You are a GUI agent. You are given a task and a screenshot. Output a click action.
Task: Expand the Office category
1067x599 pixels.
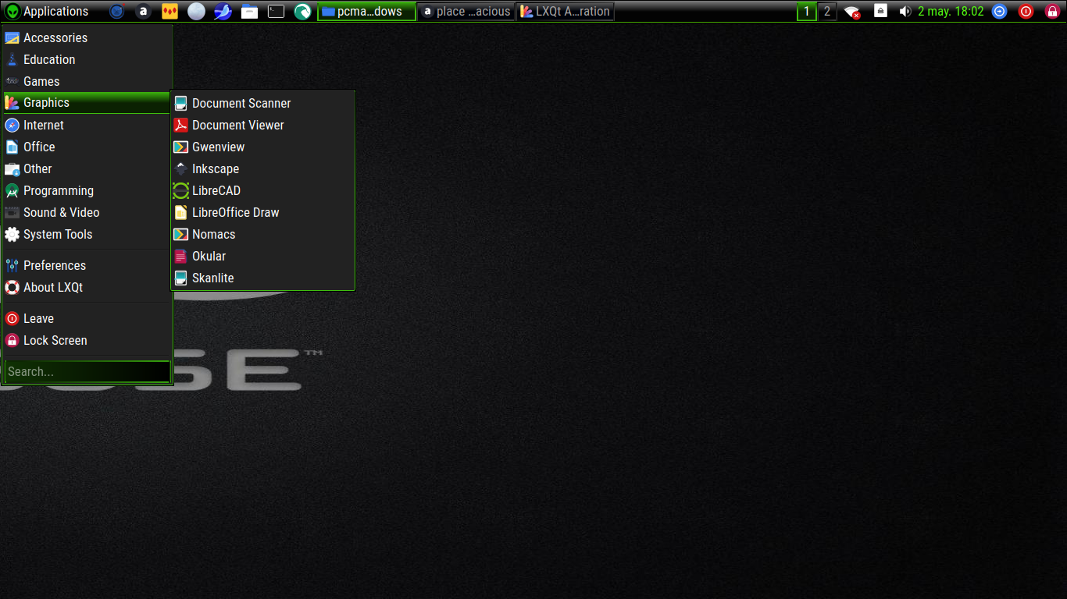[87, 147]
